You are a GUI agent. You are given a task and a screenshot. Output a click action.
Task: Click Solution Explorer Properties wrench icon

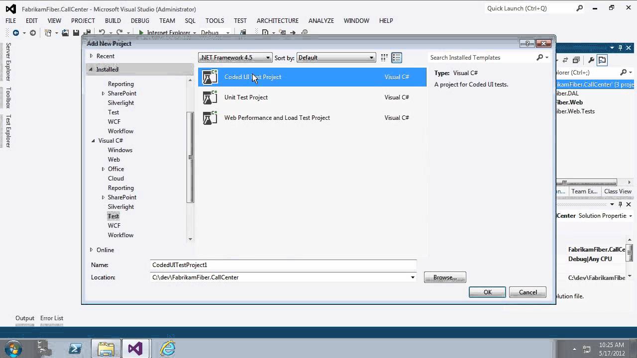coord(591,60)
